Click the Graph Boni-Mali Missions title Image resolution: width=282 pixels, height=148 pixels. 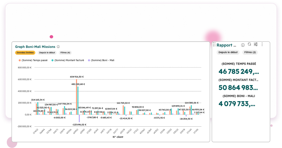click(x=35, y=47)
